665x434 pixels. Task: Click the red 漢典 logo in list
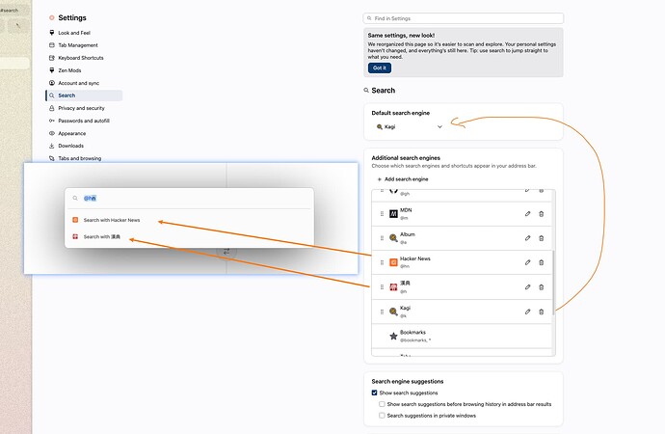click(x=393, y=287)
